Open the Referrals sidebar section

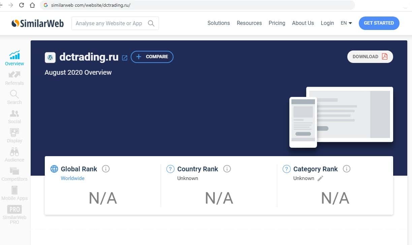(14, 78)
